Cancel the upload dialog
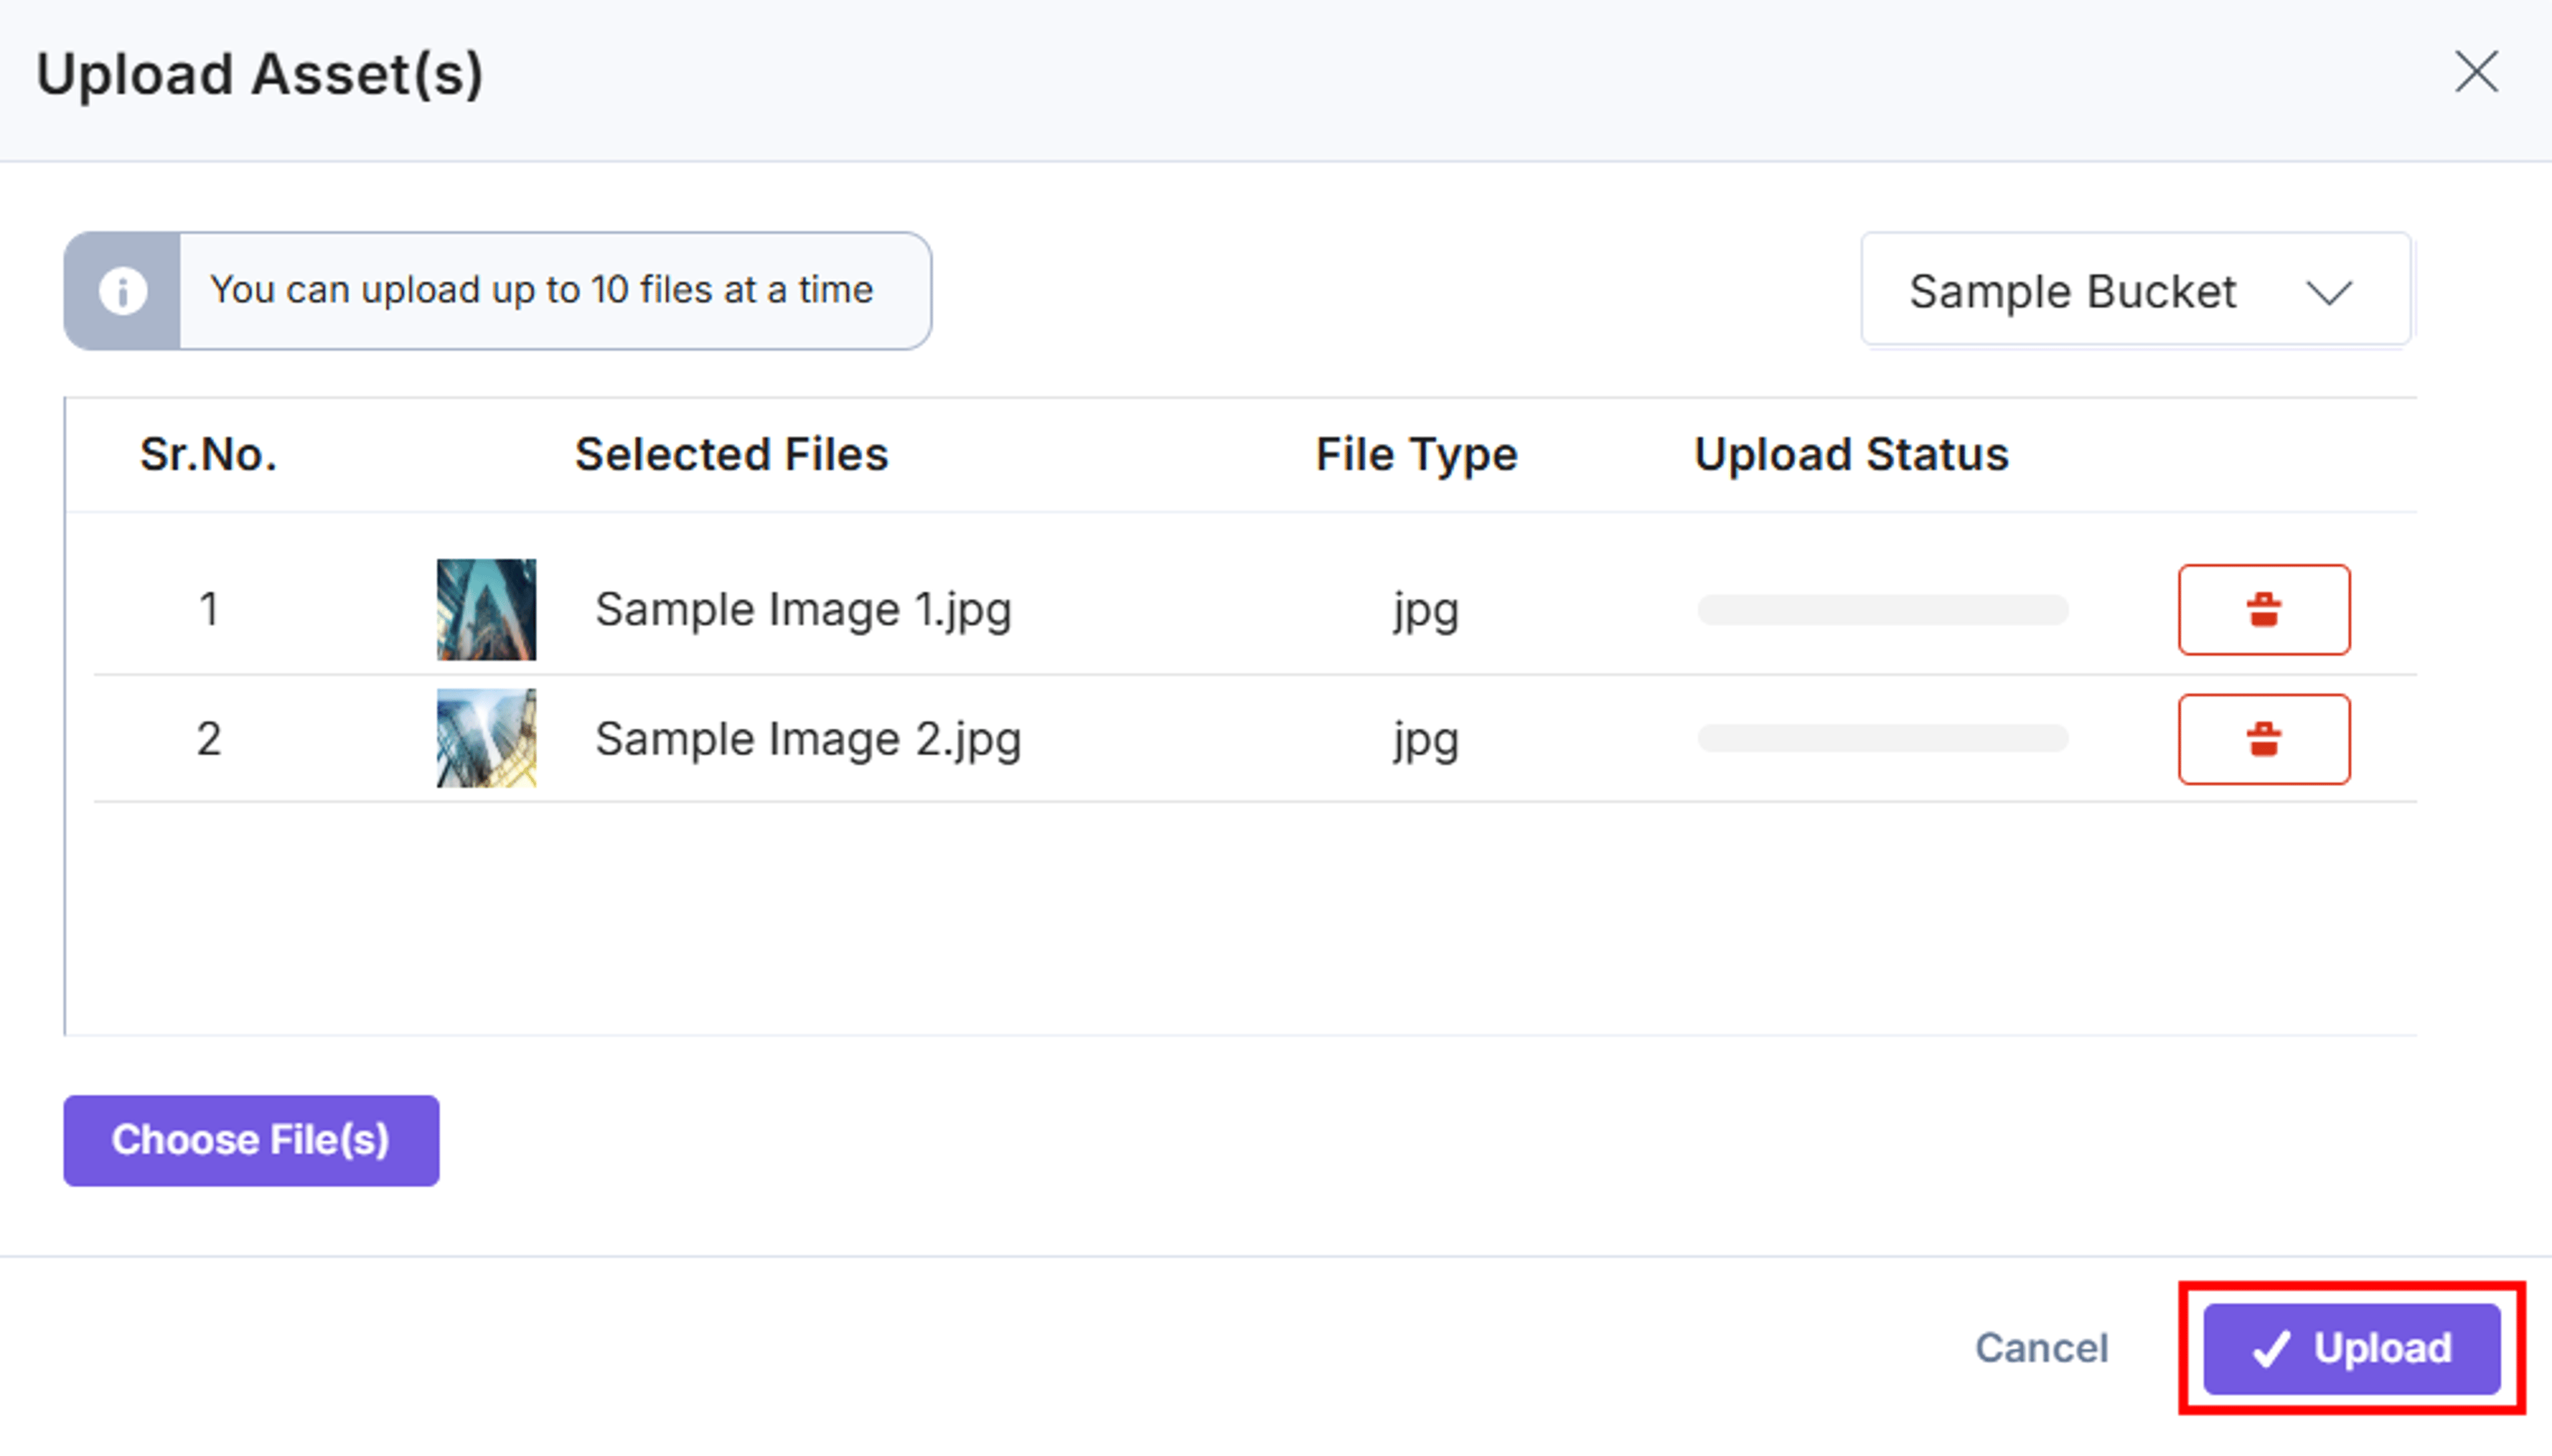 coord(2041,1348)
